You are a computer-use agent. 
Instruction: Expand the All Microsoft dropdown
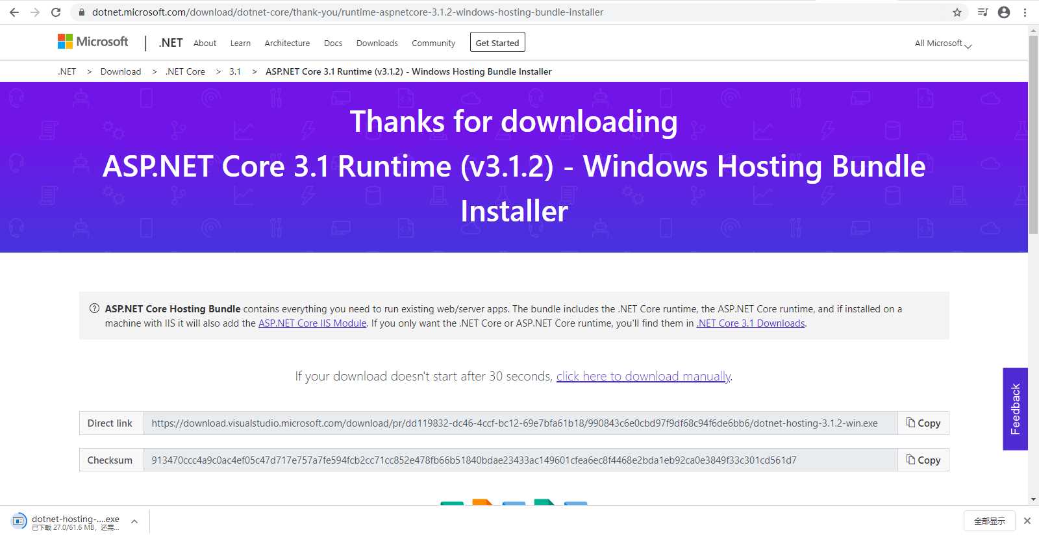(943, 44)
